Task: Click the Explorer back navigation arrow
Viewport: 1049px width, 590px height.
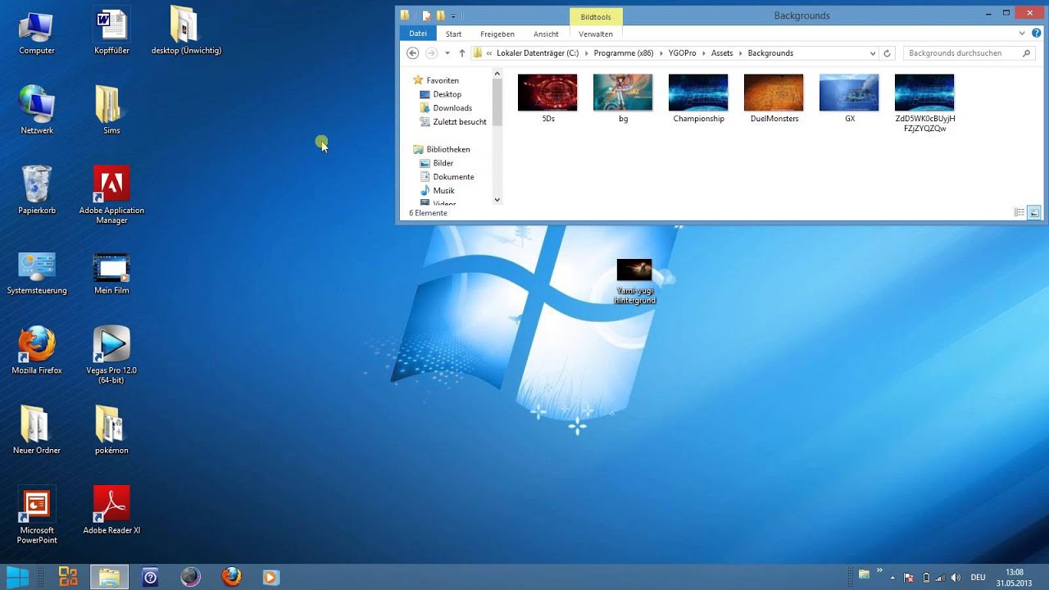Action: pos(413,53)
